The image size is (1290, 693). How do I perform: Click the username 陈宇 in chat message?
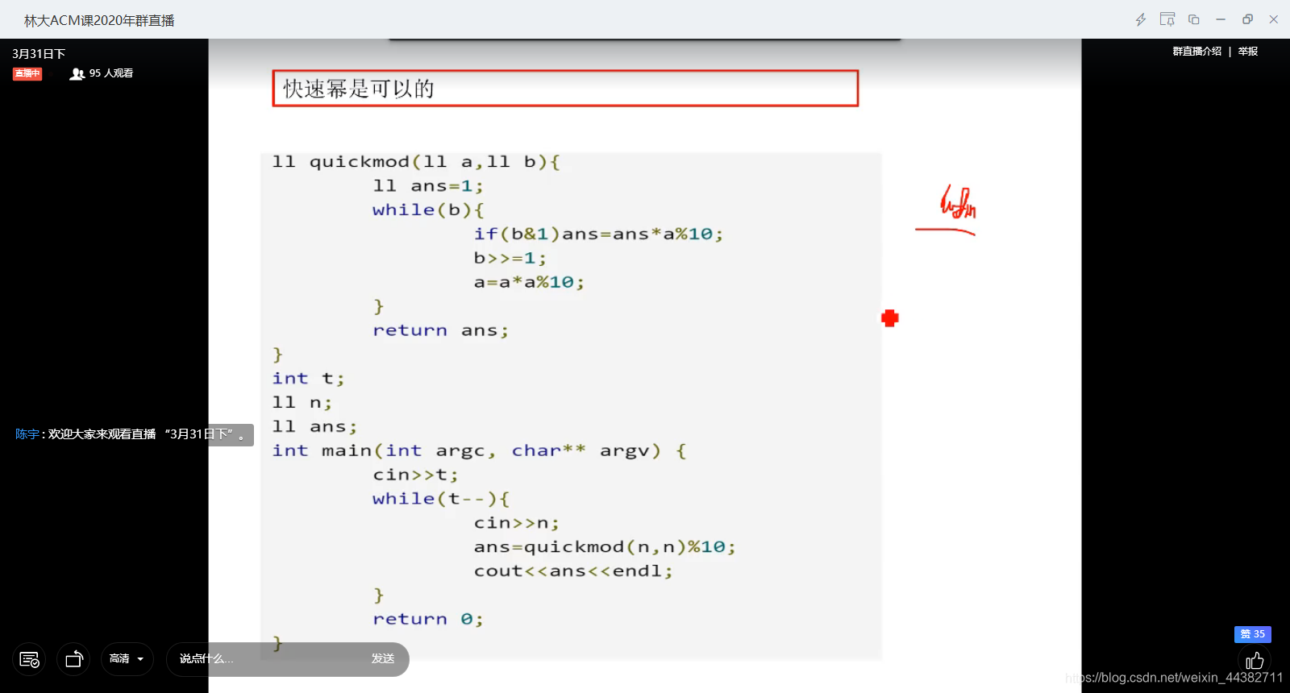pos(27,434)
